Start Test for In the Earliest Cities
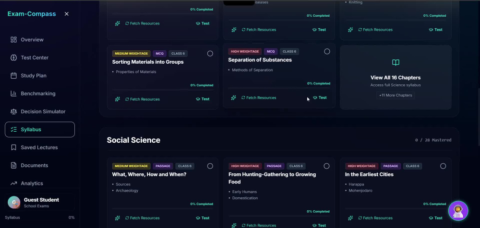Viewport: 480px width, 228px height. 436,218
